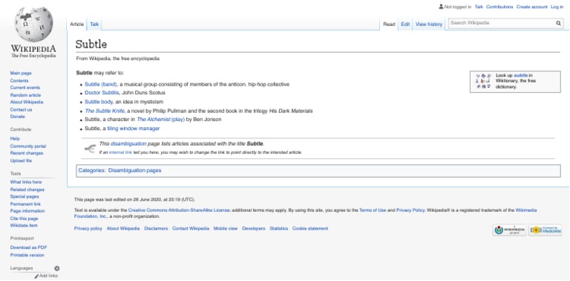Open subtle entry in Wiktionary box
570x281 pixels.
point(520,75)
